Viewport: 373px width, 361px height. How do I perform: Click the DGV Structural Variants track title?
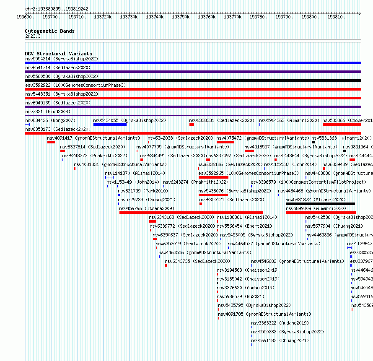pyautogui.click(x=59, y=54)
